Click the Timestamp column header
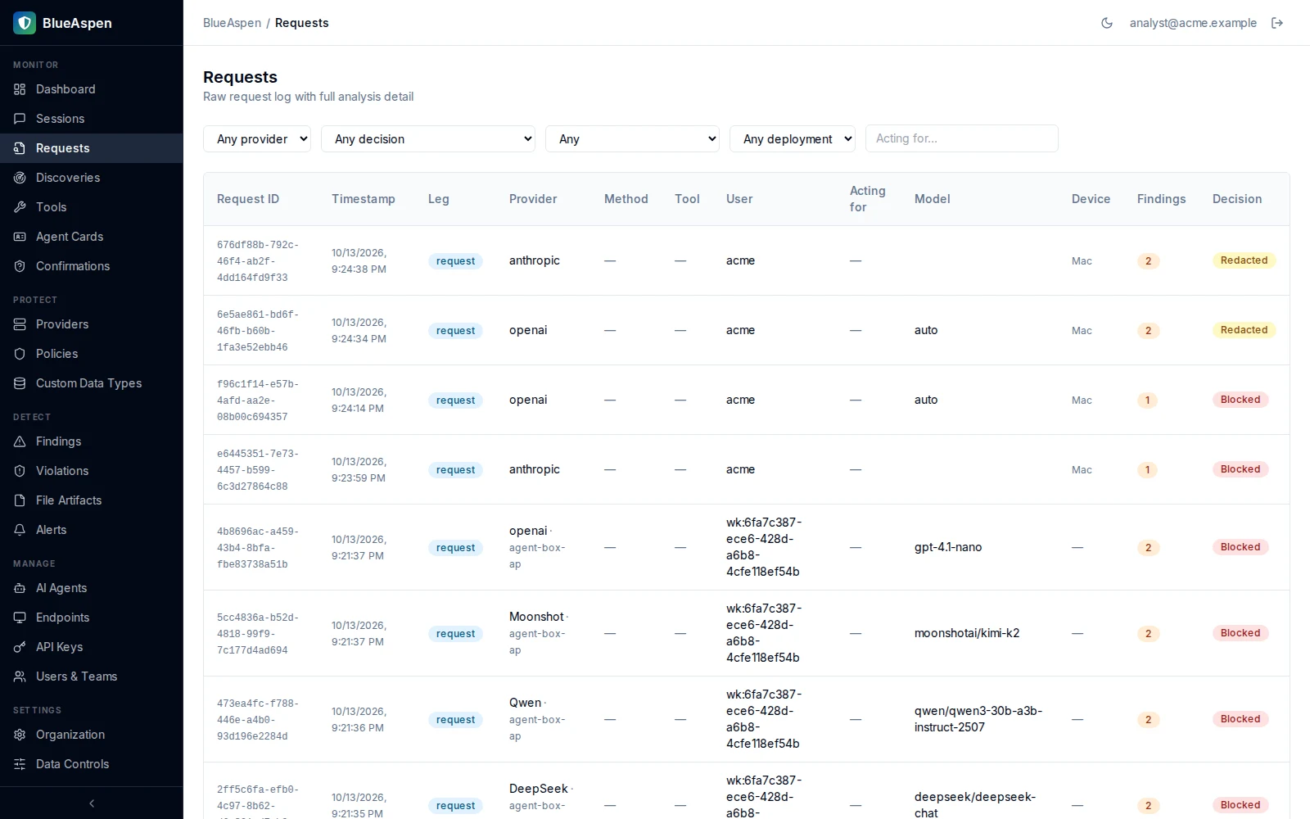The height and width of the screenshot is (819, 1310). coord(364,199)
